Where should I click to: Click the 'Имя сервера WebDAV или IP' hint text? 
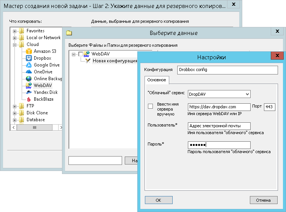pyautogui.click(x=214, y=114)
